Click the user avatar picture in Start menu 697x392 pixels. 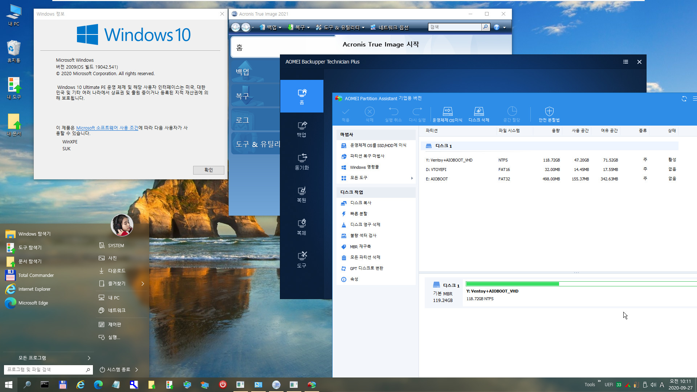pos(122,225)
